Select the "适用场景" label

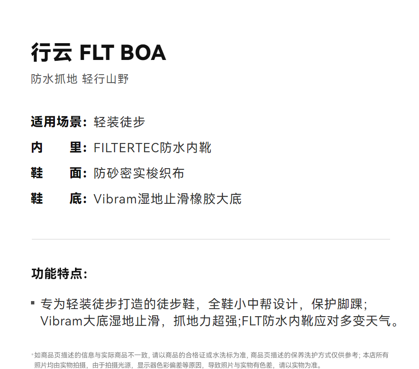pos(58,122)
